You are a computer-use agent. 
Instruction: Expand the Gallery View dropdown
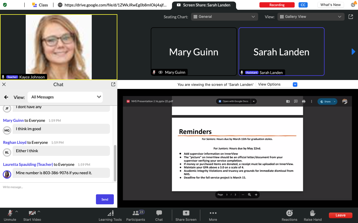pos(311,17)
